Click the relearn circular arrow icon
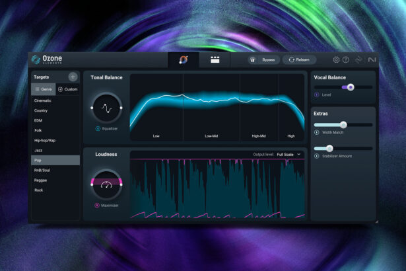Viewport: 406px width, 271px height. tap(291, 60)
